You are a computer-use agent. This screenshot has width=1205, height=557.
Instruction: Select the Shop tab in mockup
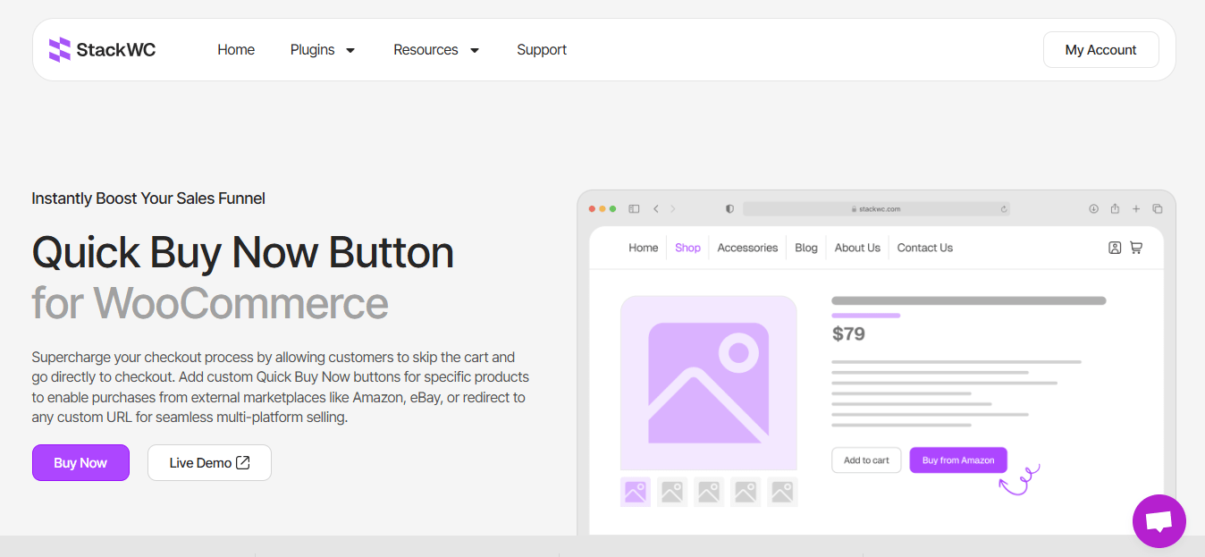click(687, 248)
